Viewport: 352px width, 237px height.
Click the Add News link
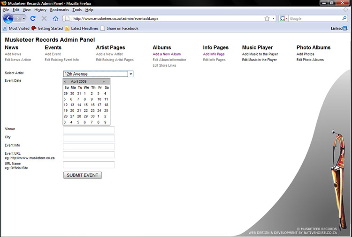[13, 54]
